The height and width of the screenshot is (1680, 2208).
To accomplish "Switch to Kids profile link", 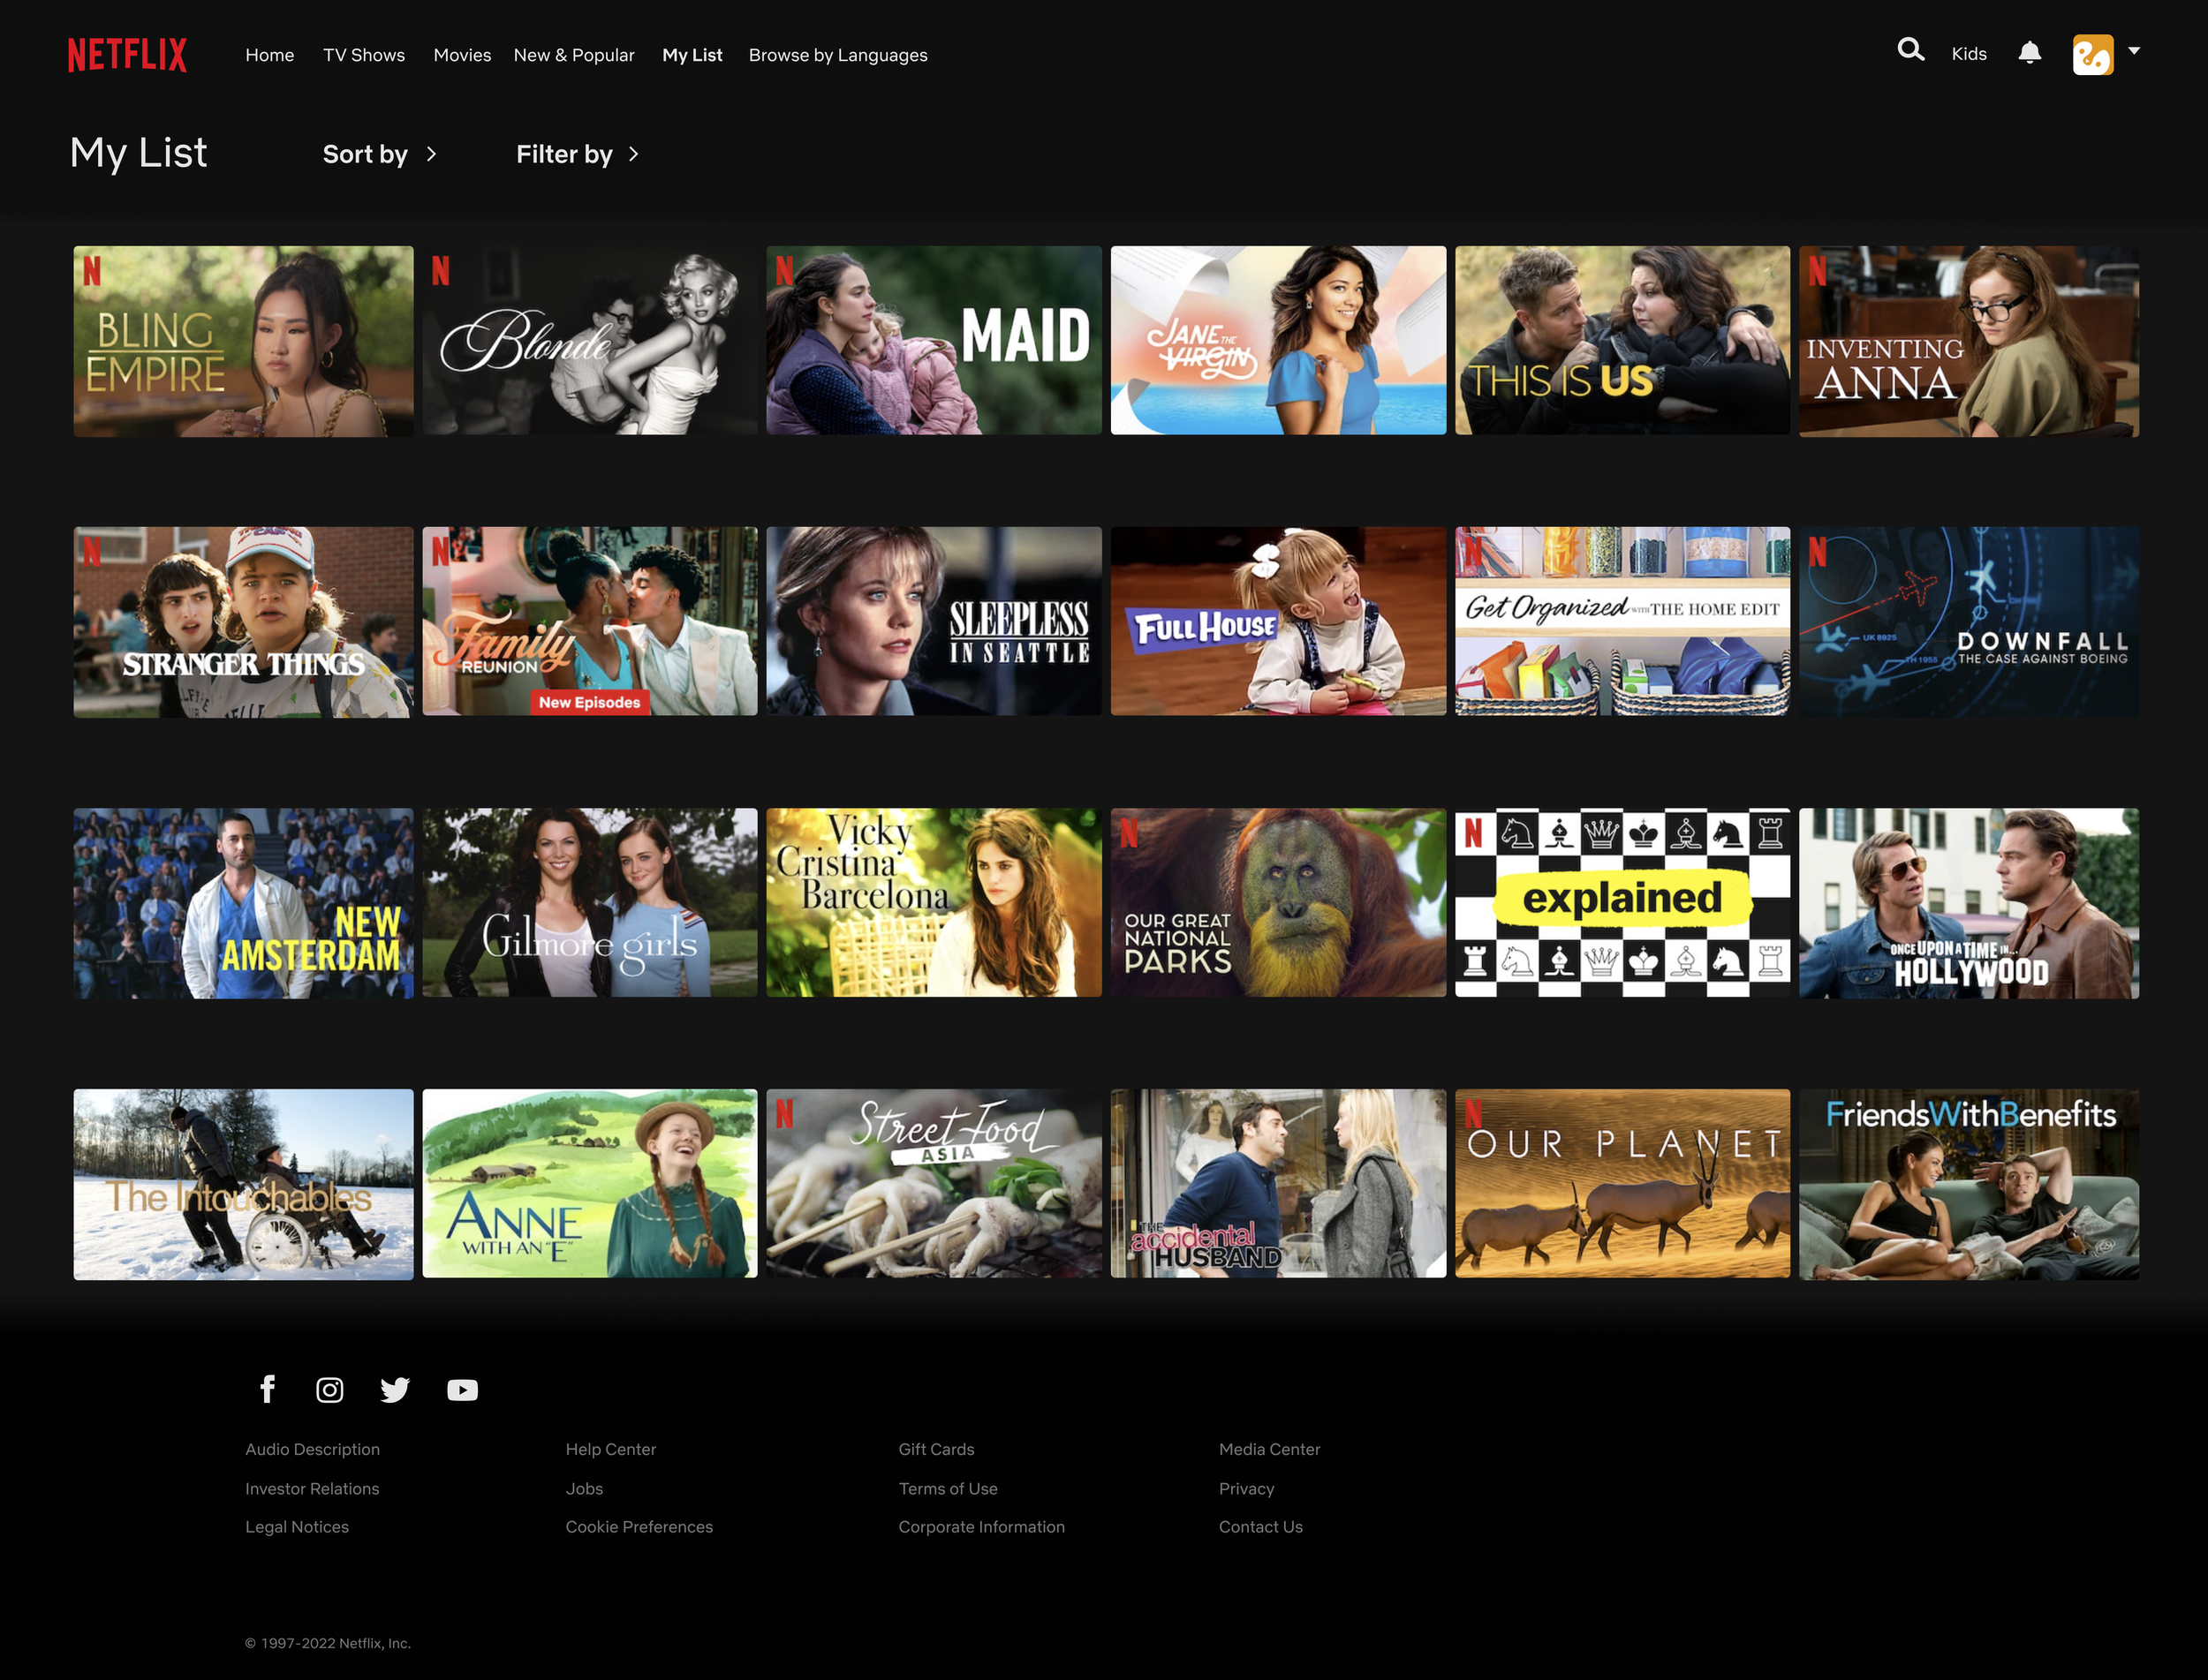I will point(1969,54).
